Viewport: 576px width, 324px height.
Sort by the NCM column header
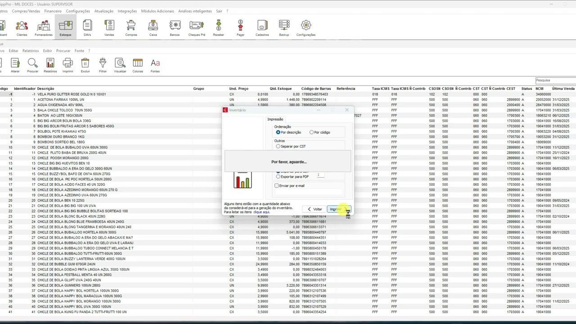(540, 89)
